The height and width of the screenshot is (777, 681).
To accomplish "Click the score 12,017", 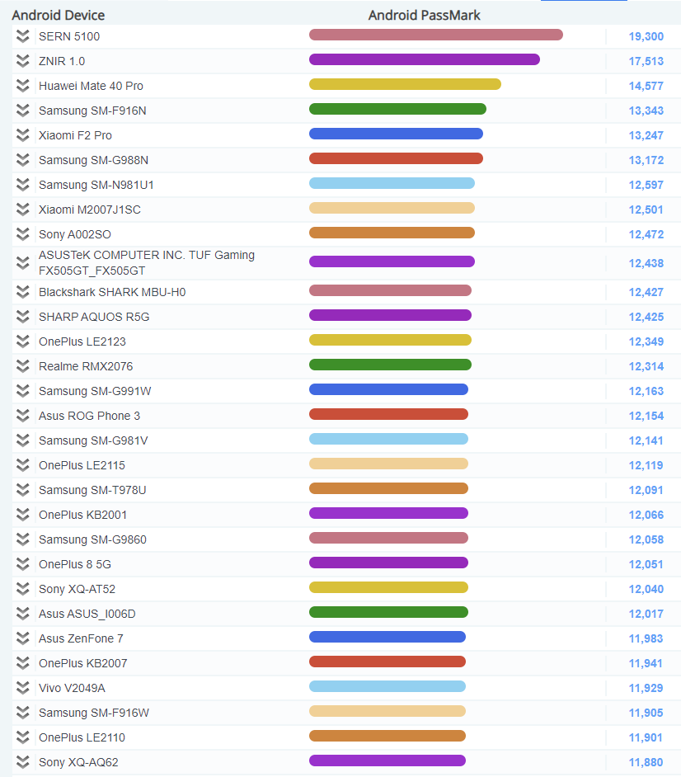I will (x=646, y=615).
